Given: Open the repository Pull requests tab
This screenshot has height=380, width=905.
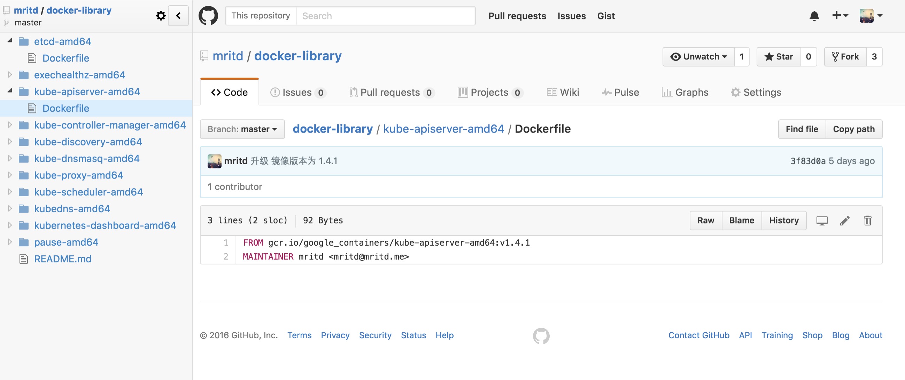Looking at the screenshot, I should point(392,92).
